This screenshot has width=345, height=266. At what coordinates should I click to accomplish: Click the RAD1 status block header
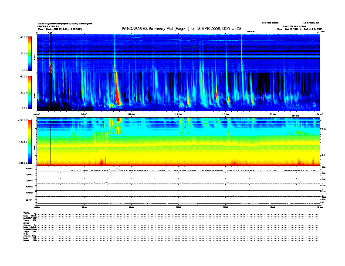(27, 223)
